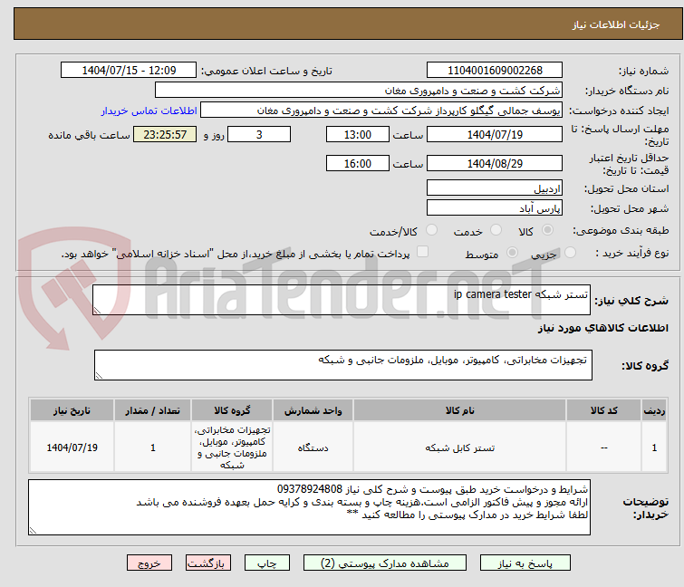
Task: Click the تستر کابل شبکه cell
Action: point(460,447)
